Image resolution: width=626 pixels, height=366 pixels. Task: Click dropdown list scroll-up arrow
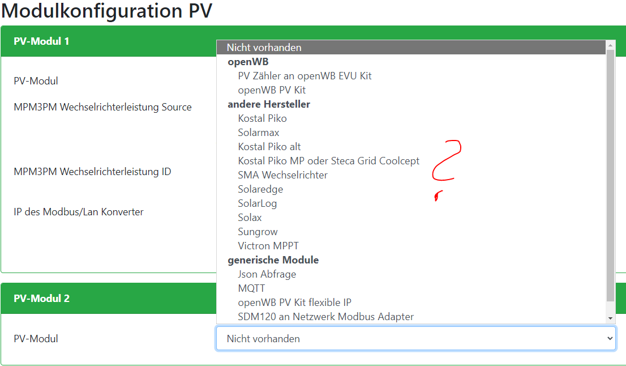610,45
